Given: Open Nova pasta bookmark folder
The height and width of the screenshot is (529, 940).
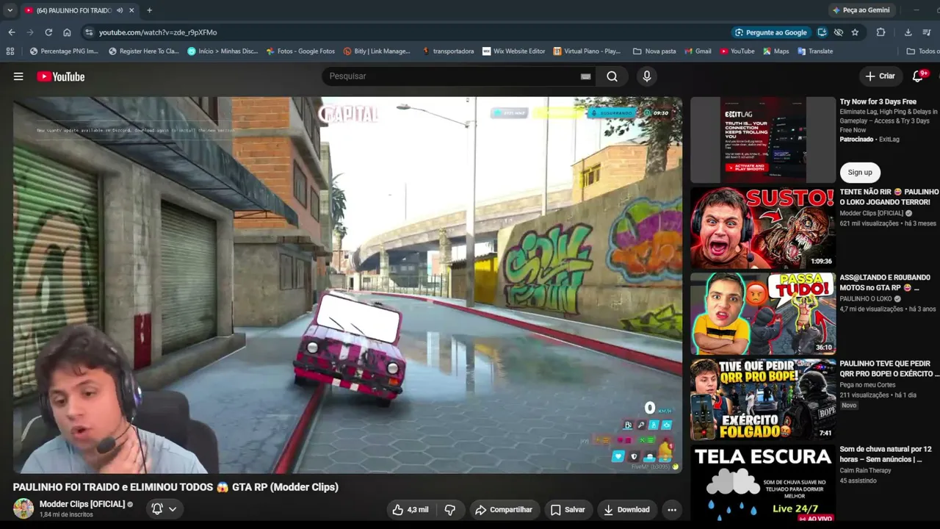Looking at the screenshot, I should tap(654, 51).
